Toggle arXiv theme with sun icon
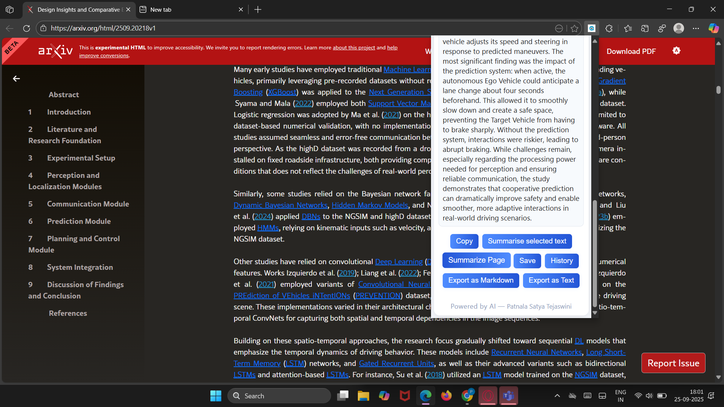Screen dimensions: 724x407 [676, 51]
